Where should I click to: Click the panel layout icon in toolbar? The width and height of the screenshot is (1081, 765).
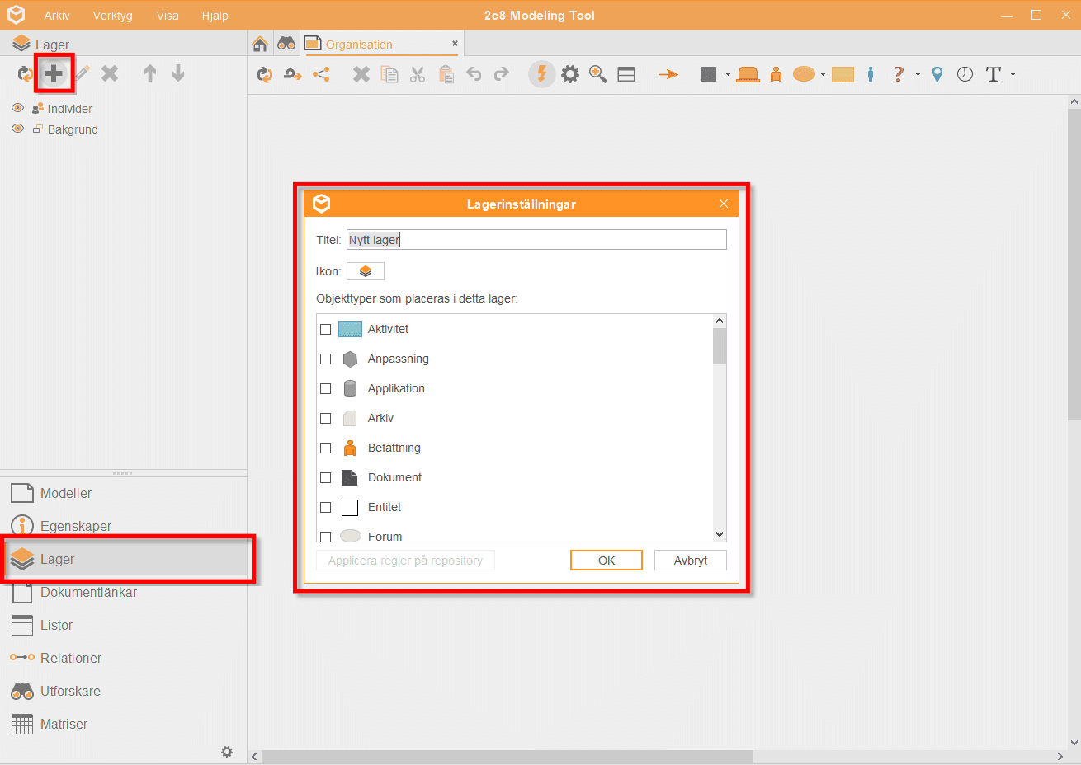(x=626, y=75)
